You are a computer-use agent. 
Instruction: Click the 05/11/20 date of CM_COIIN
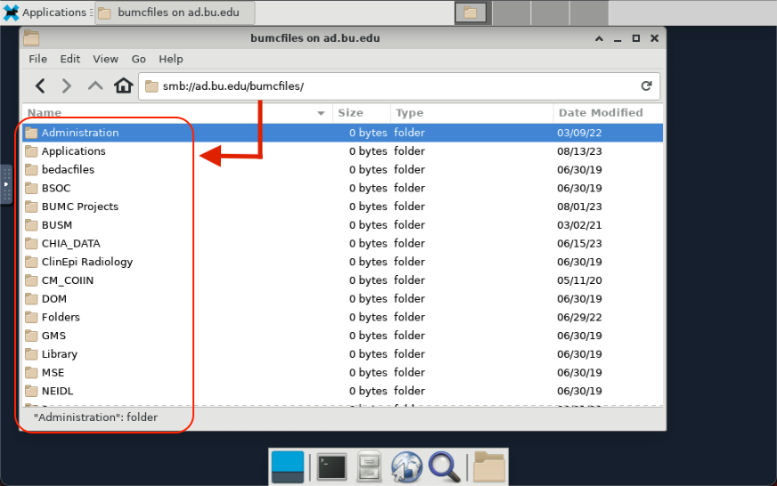tap(579, 280)
